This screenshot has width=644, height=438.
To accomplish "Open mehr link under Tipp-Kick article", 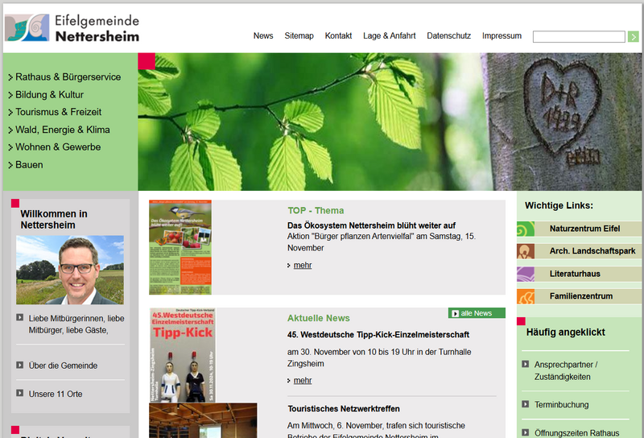I will coord(303,381).
